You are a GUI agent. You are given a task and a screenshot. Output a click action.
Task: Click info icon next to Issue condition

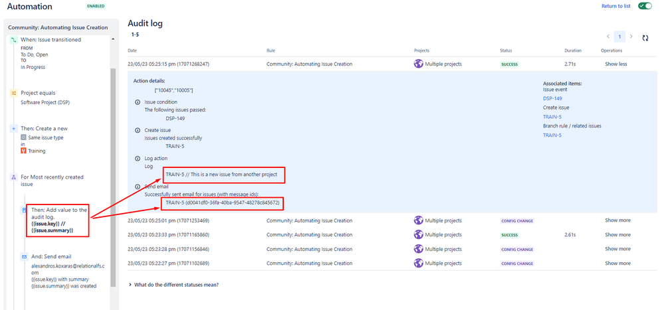click(137, 102)
